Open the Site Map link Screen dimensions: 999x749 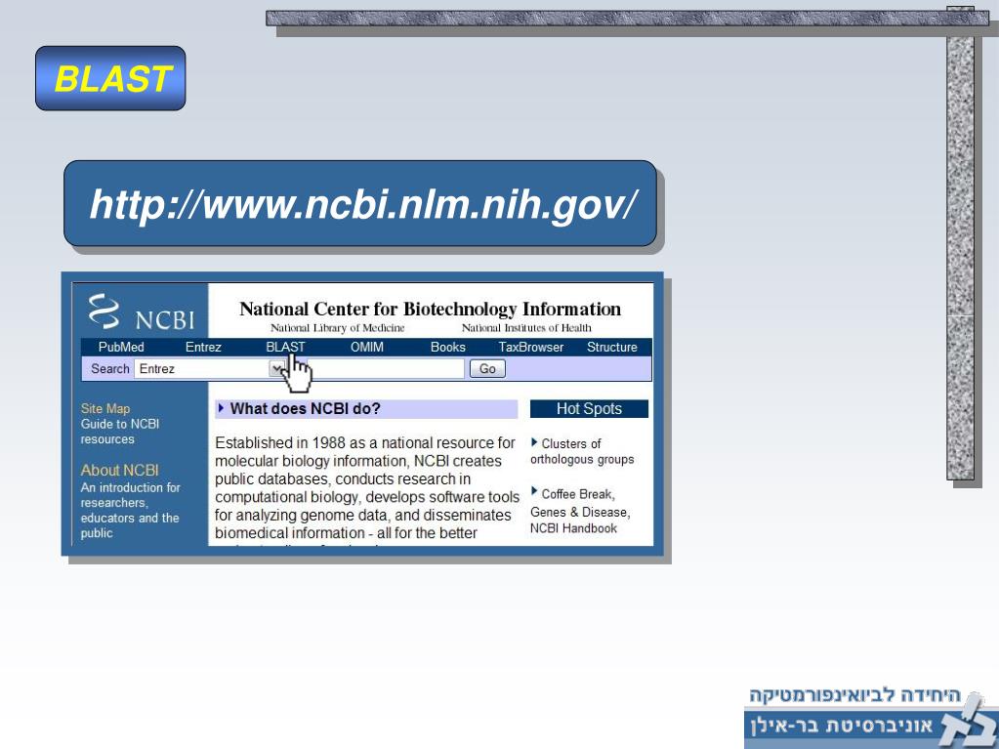tap(105, 409)
